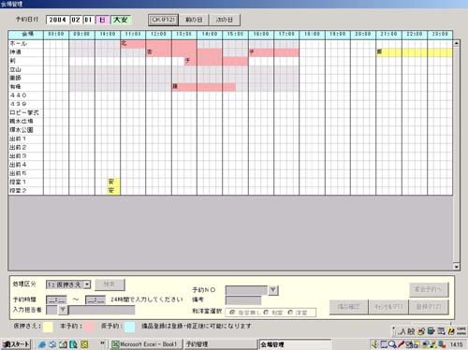Click the 次の日 button
Screen dimensions: 468x350
(x=225, y=20)
